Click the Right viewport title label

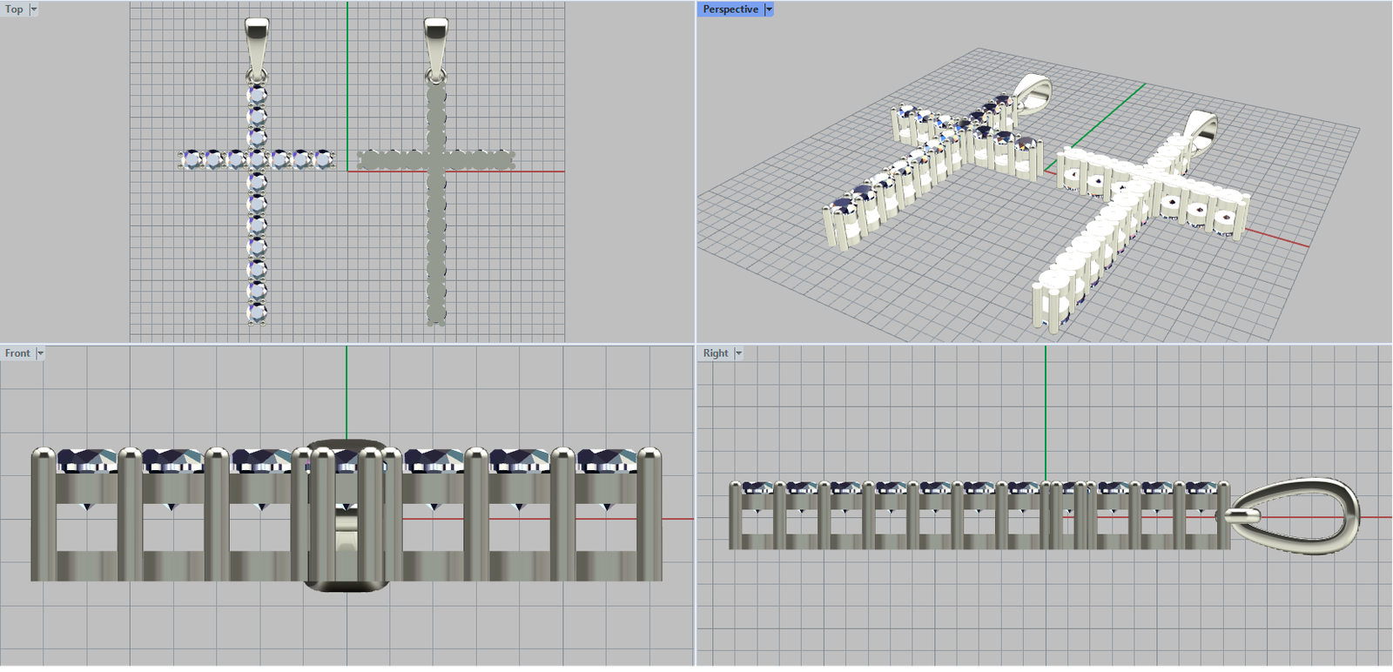pyautogui.click(x=715, y=353)
